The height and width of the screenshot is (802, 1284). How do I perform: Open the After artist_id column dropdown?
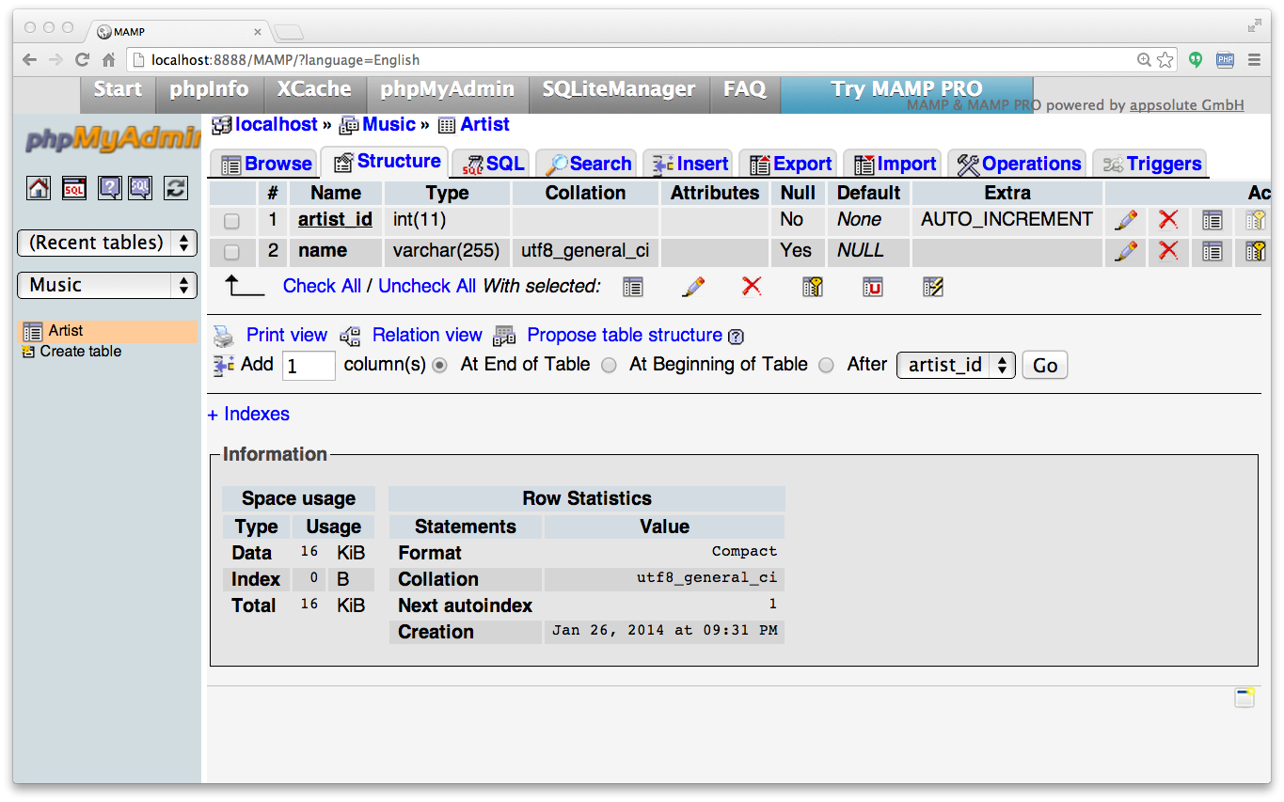(956, 365)
